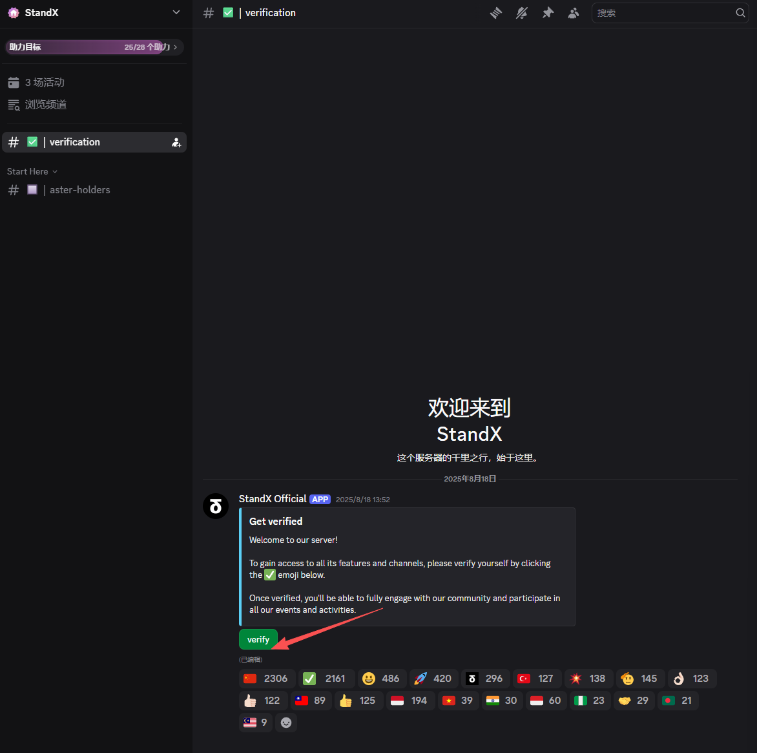Open the threads icon in the channel header
This screenshot has width=757, height=753.
click(x=495, y=12)
